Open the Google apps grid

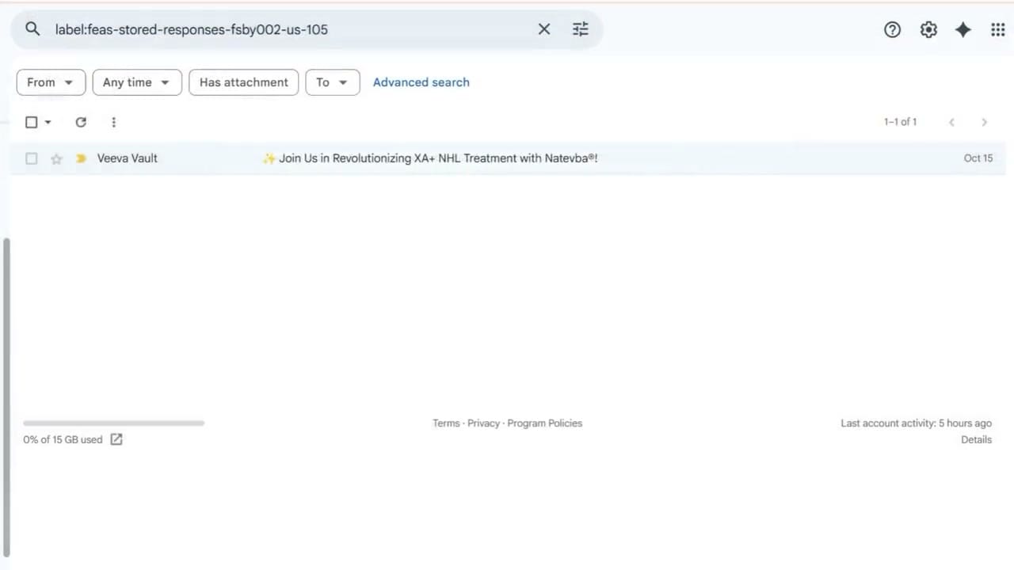tap(998, 30)
